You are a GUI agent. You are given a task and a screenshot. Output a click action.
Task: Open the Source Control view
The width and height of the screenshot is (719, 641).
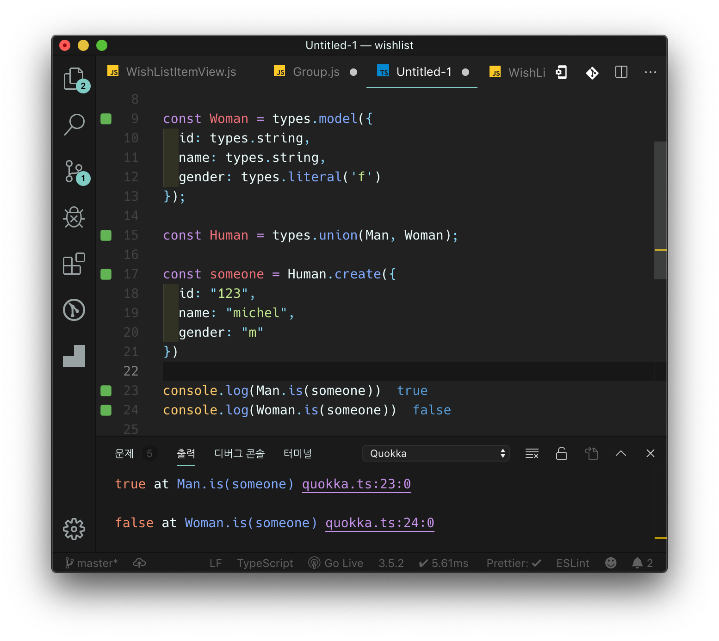[74, 171]
